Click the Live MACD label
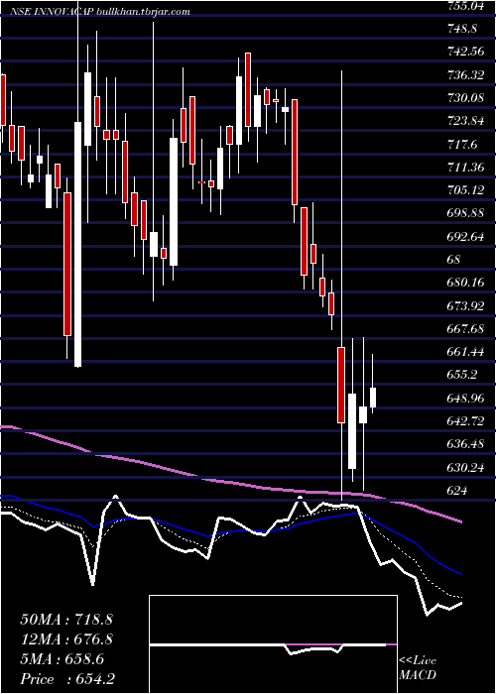Screen dimensions: 496x694 [418, 668]
